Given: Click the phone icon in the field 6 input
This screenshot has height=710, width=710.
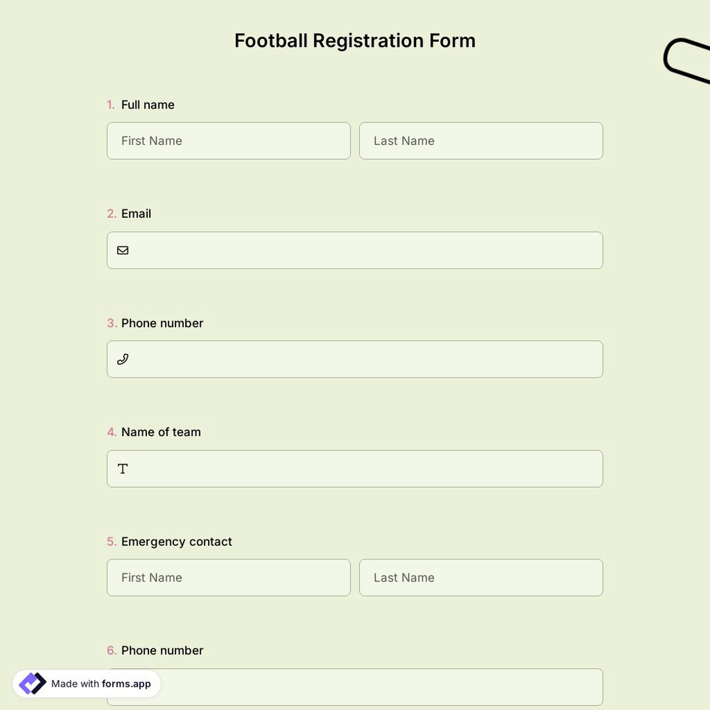Looking at the screenshot, I should 123,687.
